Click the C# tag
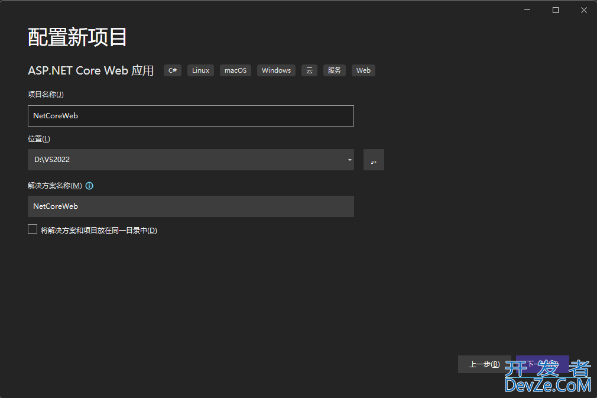The image size is (597, 398). (x=173, y=70)
